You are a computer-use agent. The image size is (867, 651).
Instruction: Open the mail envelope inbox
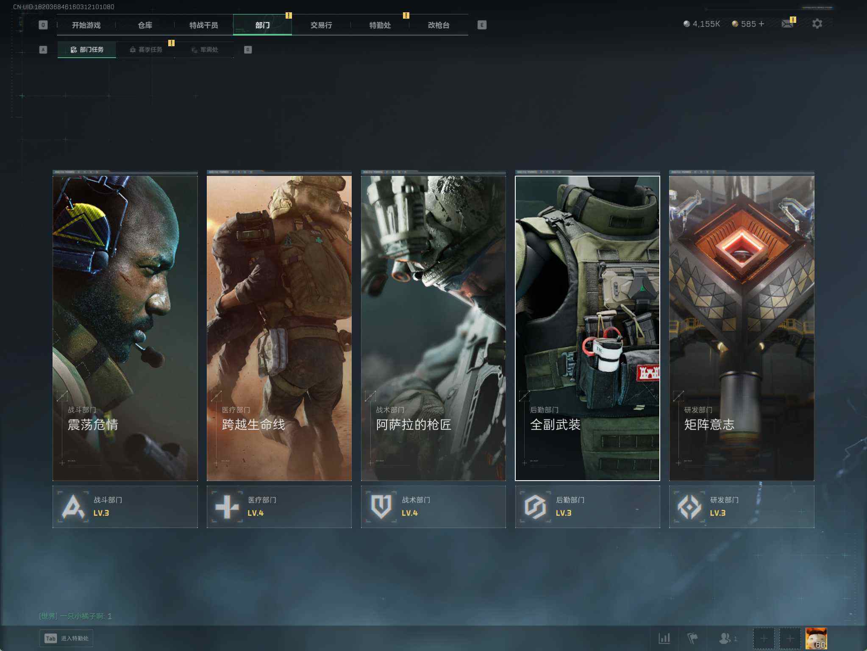coord(787,24)
